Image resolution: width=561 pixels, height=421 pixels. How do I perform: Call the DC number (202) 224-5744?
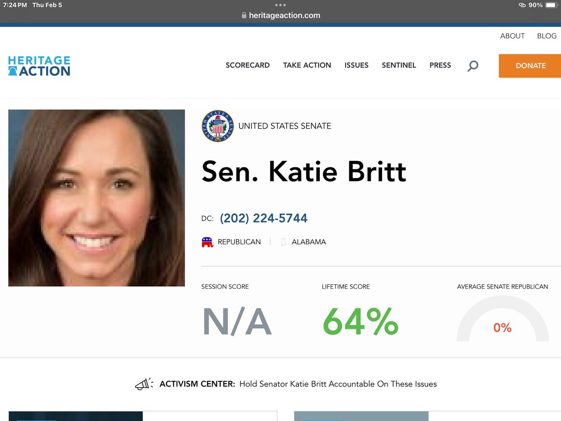pos(264,218)
